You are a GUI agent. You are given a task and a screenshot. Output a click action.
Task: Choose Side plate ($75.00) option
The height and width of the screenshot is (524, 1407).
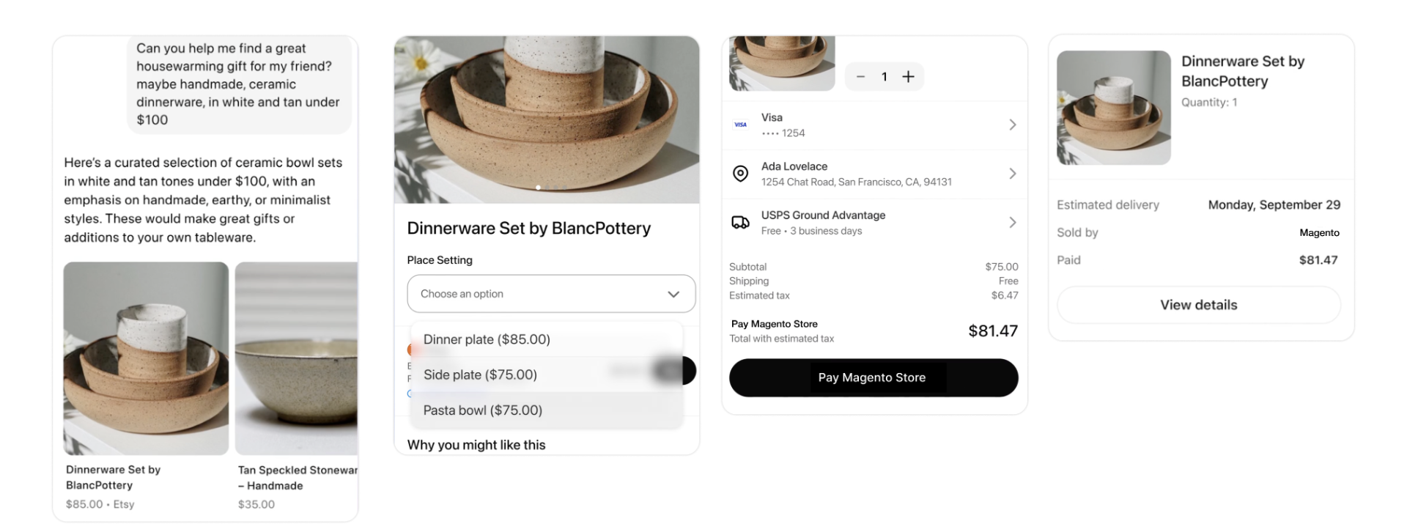click(x=480, y=374)
